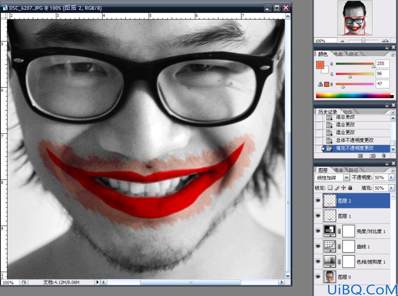
Task: Select the 图层 tab
Action: (323, 170)
